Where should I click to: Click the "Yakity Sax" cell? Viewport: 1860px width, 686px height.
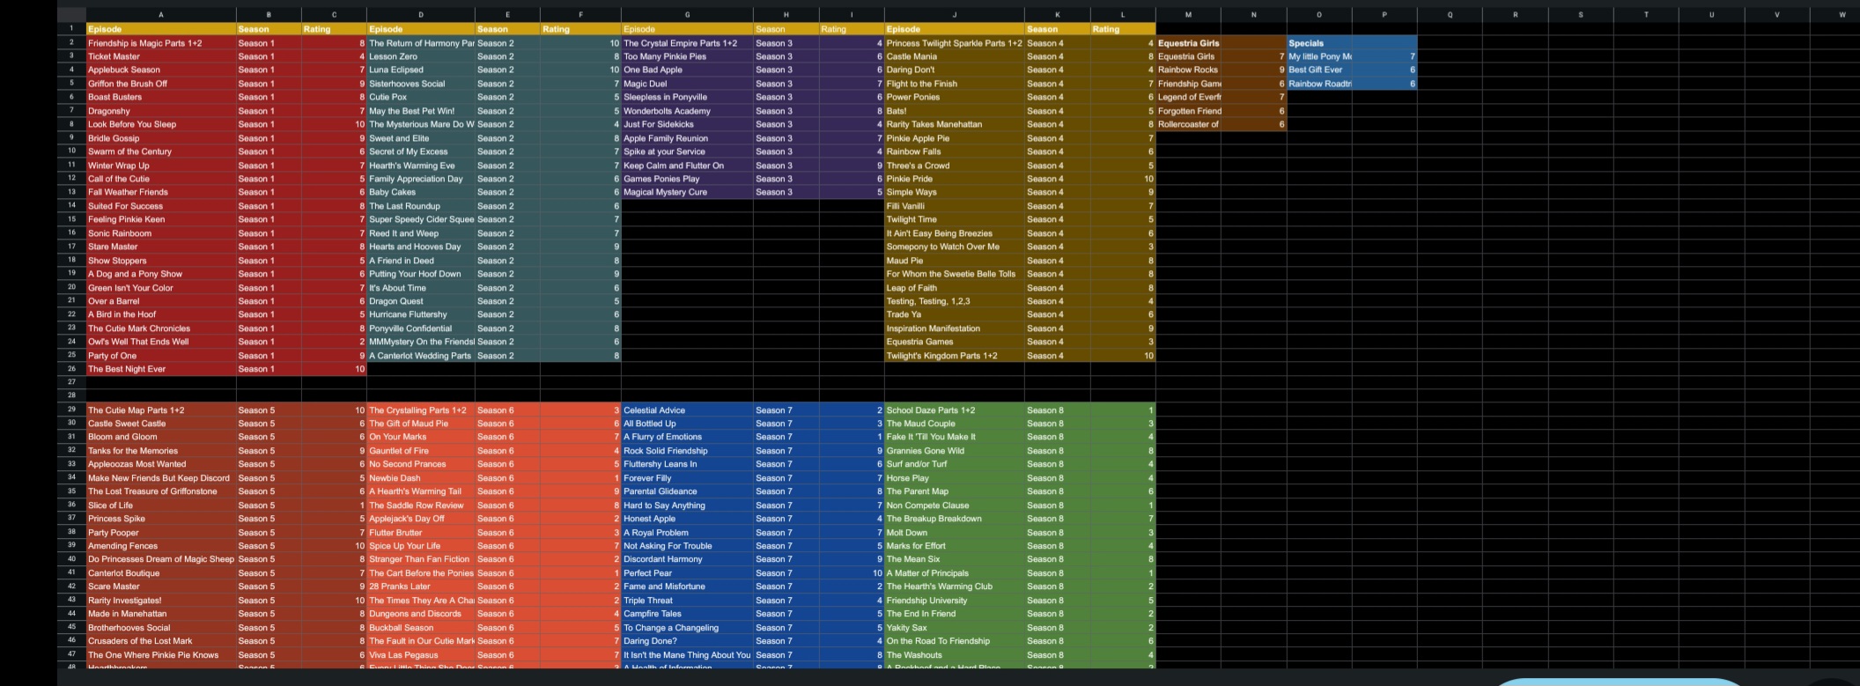pos(955,628)
